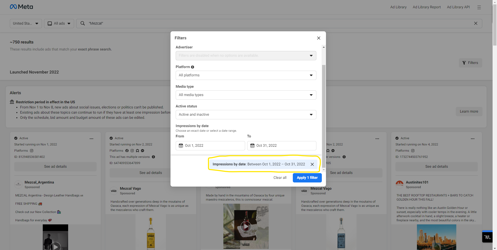The height and width of the screenshot is (250, 497).
Task: Play the Mezcal Vago video ad
Action: [x=246, y=226]
